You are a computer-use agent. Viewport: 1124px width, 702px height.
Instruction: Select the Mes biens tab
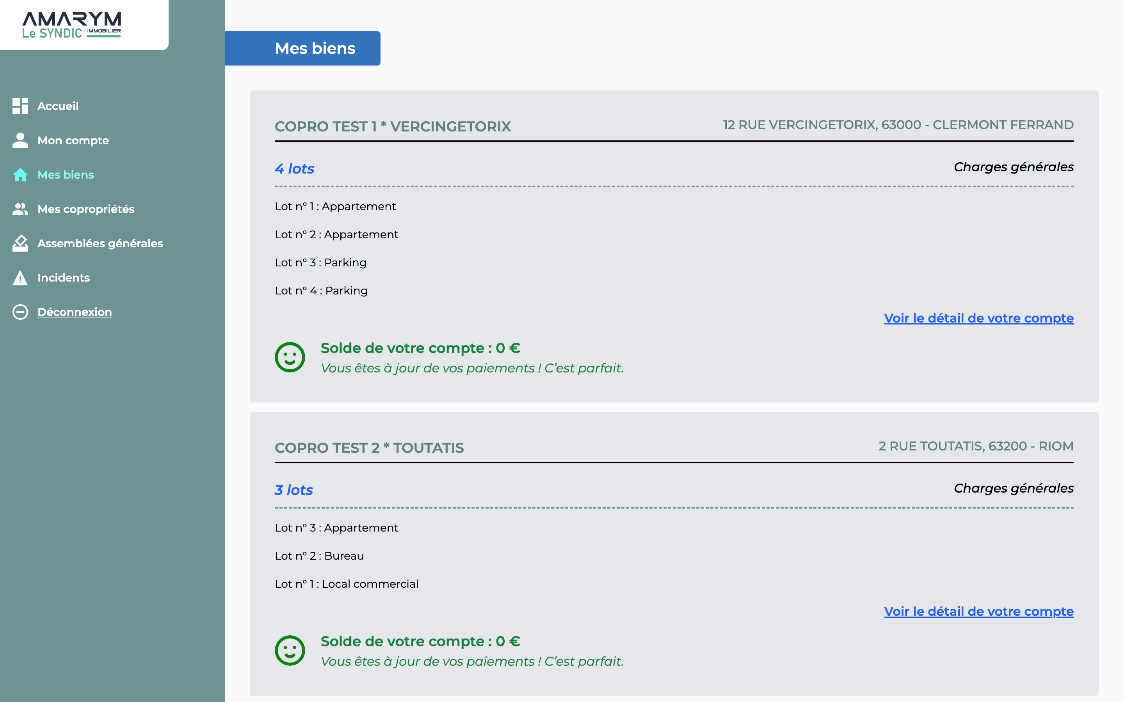click(315, 48)
